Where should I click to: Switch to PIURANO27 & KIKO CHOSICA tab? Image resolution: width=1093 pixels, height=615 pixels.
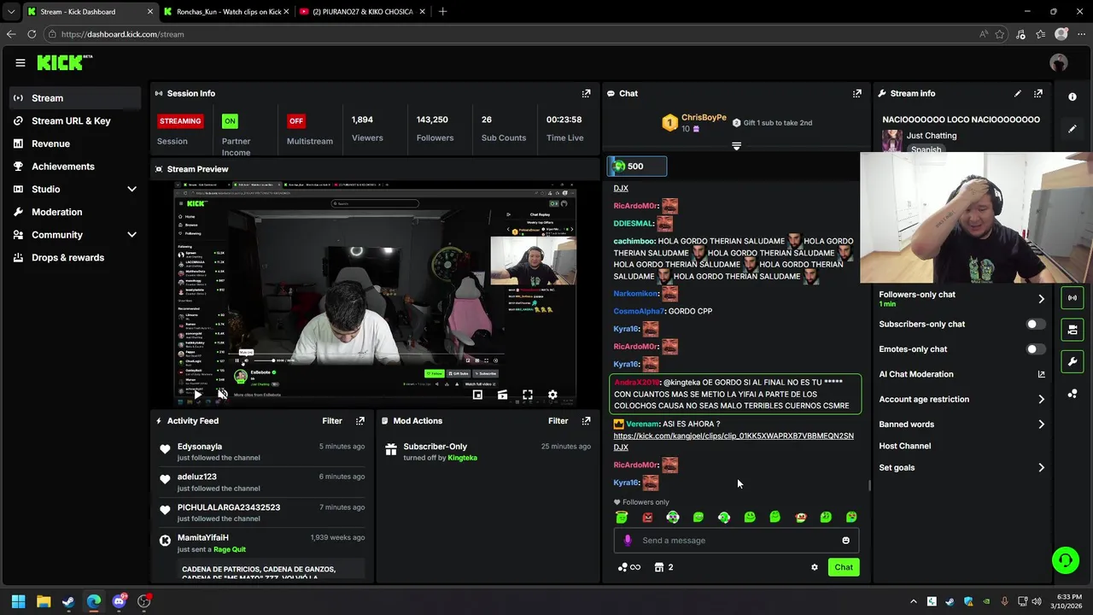[x=362, y=12]
